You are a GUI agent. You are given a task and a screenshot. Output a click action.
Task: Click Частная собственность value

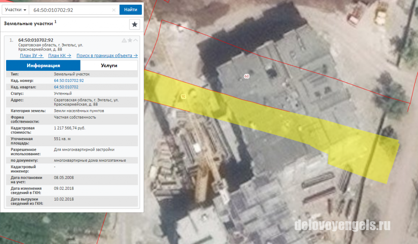coord(75,117)
